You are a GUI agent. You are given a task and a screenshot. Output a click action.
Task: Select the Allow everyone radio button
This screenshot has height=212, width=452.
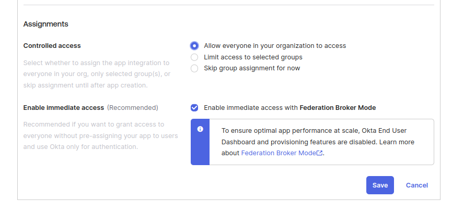click(194, 46)
